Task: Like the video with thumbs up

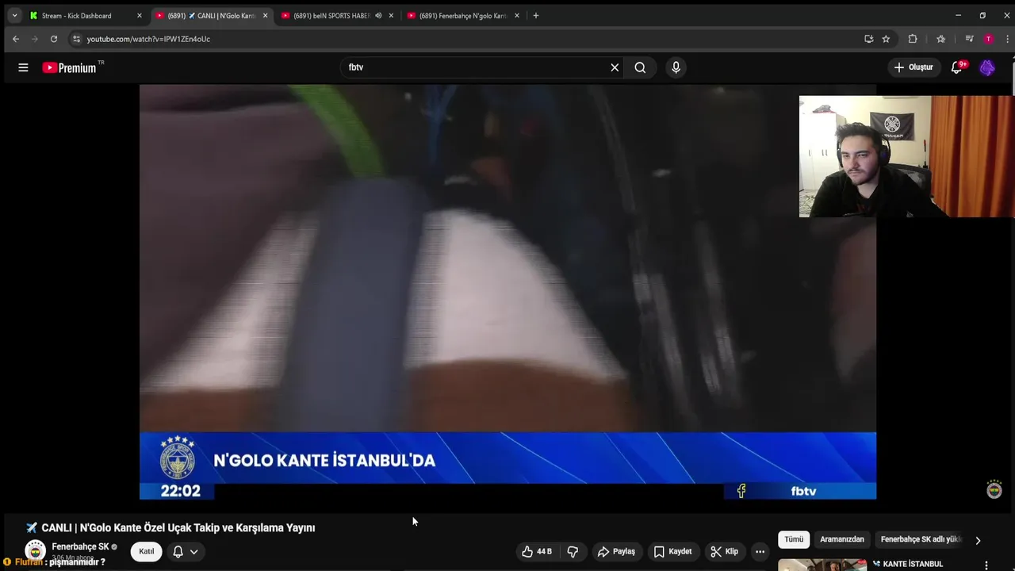Action: (x=537, y=551)
